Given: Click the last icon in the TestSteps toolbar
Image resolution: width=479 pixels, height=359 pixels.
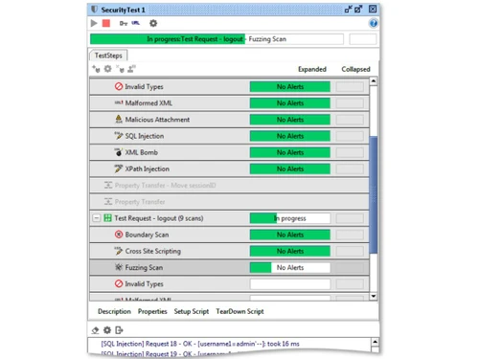Looking at the screenshot, I should [131, 69].
